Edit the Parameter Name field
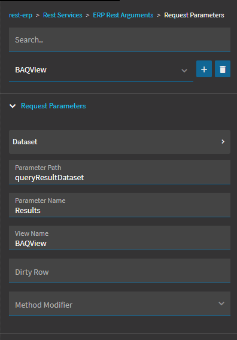 120,205
